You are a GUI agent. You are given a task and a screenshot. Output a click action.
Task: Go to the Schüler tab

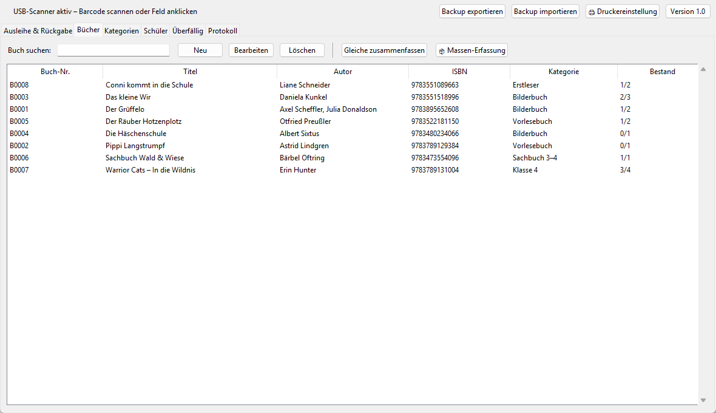coord(156,30)
